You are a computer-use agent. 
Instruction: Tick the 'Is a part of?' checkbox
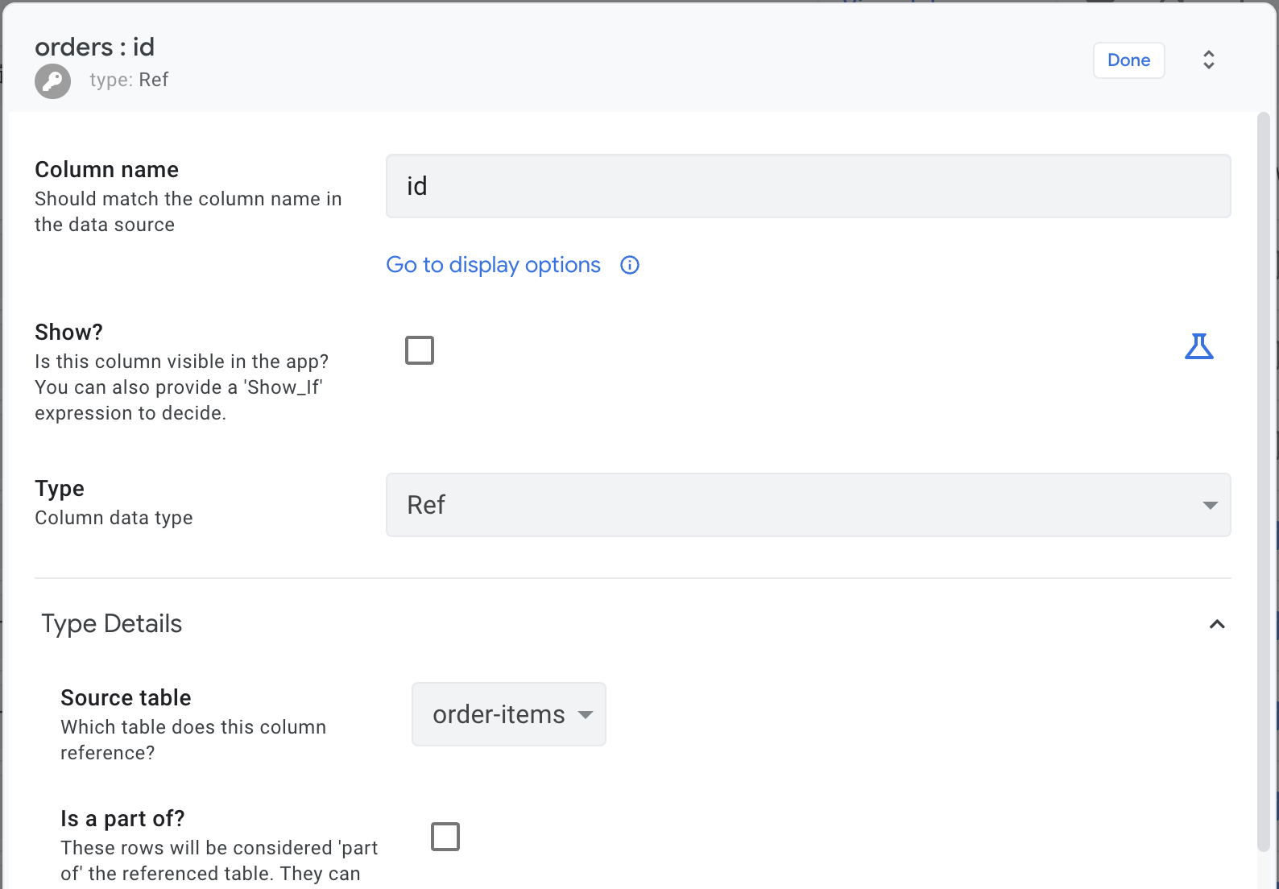click(445, 837)
